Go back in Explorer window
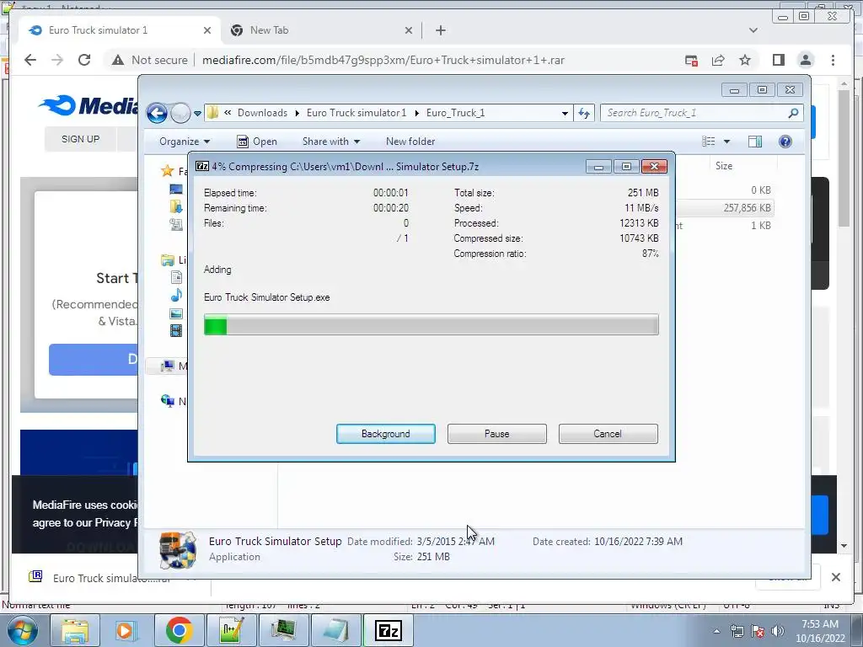The height and width of the screenshot is (647, 863). [157, 114]
